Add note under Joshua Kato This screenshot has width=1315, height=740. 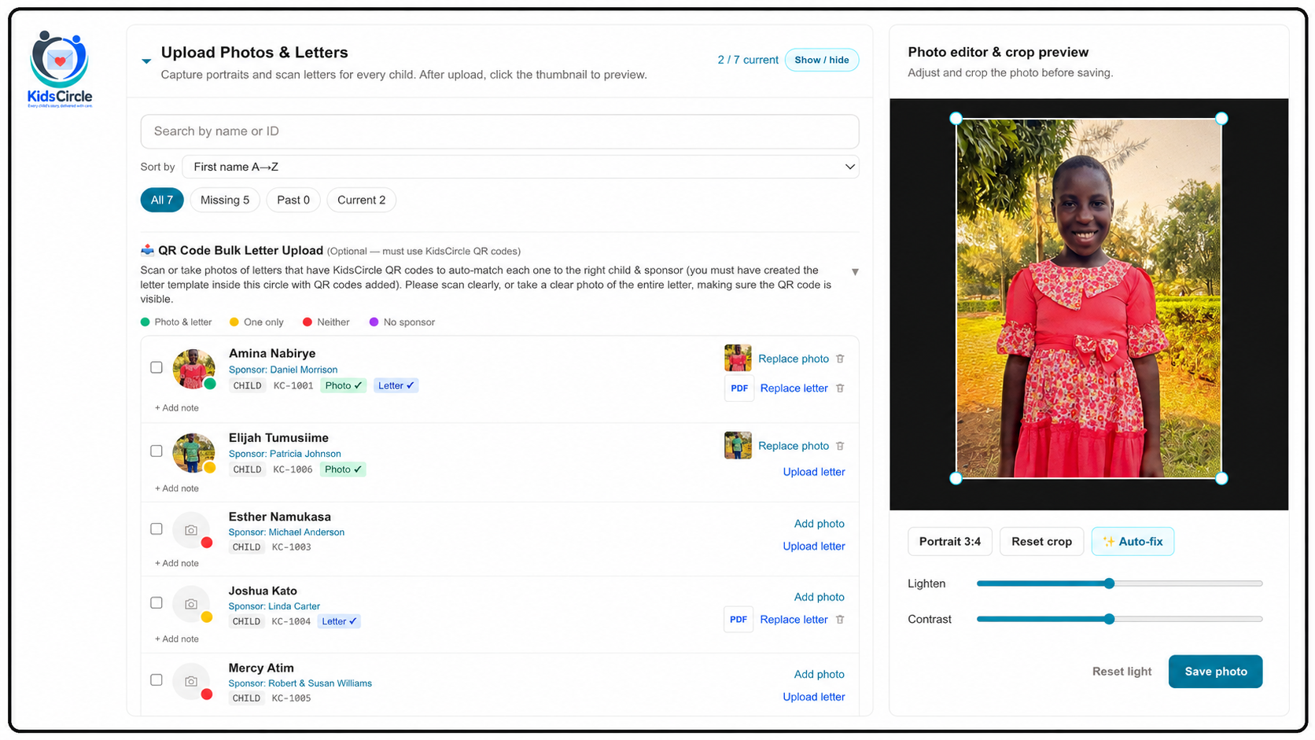point(177,639)
